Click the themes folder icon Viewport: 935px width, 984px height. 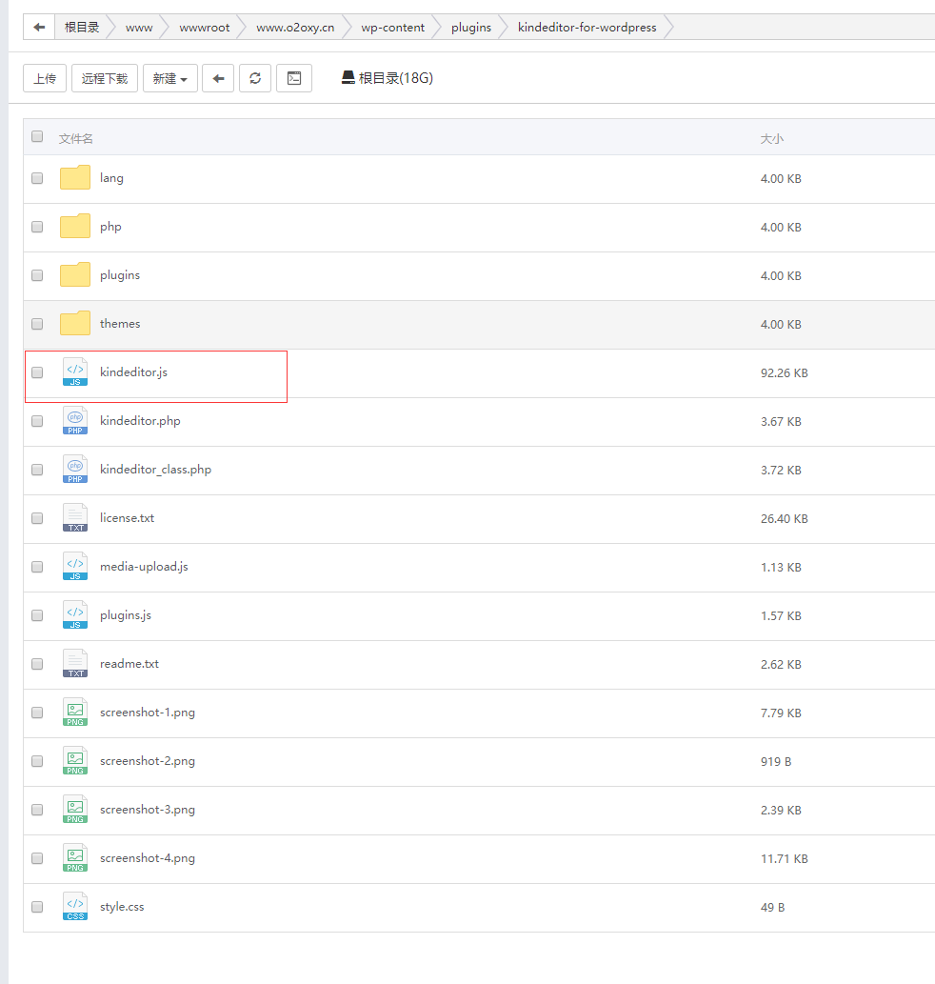coord(75,323)
